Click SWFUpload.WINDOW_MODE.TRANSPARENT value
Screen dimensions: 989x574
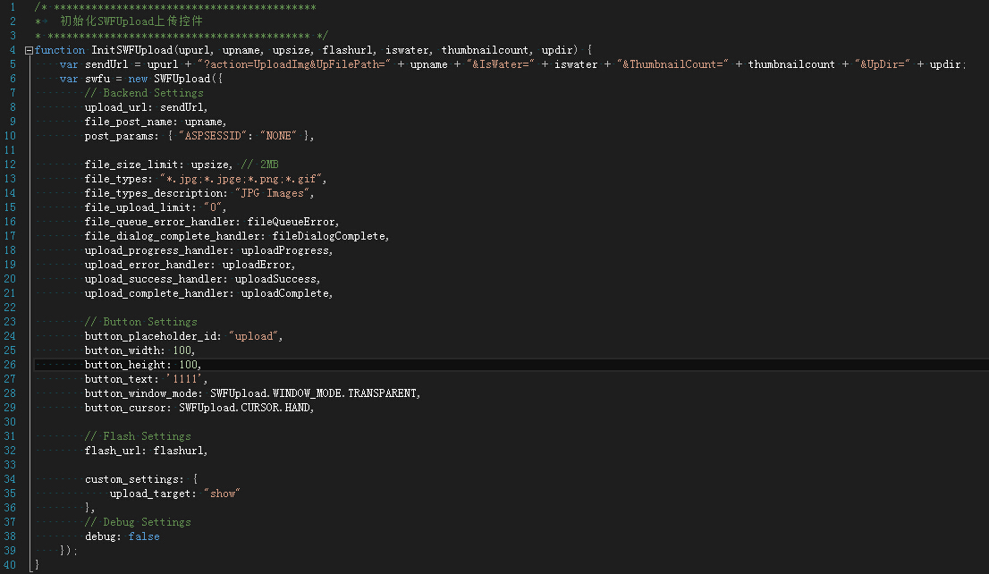pos(314,393)
